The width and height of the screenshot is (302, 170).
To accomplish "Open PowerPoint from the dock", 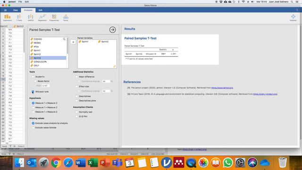I will [x=105, y=162].
